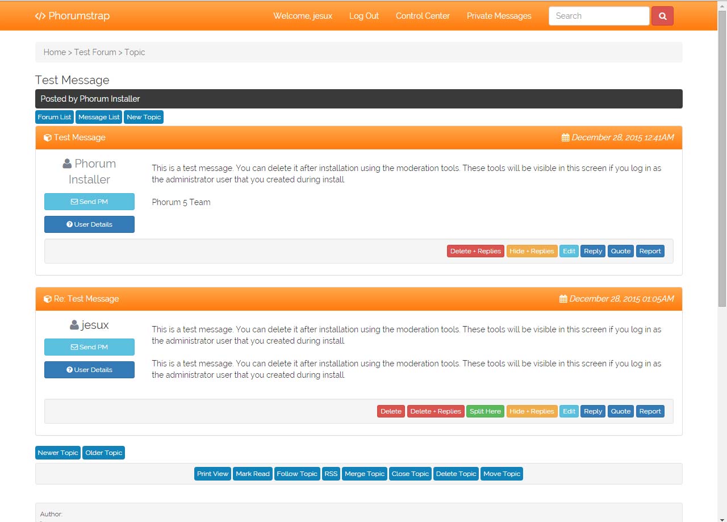Open Test Forum breadcrumb link

[x=95, y=52]
